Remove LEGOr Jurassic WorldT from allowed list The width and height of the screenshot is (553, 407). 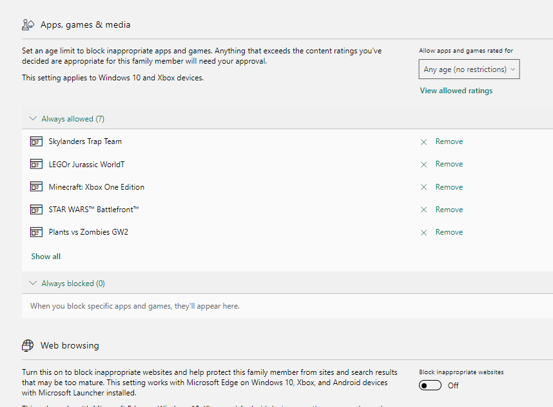pos(449,164)
